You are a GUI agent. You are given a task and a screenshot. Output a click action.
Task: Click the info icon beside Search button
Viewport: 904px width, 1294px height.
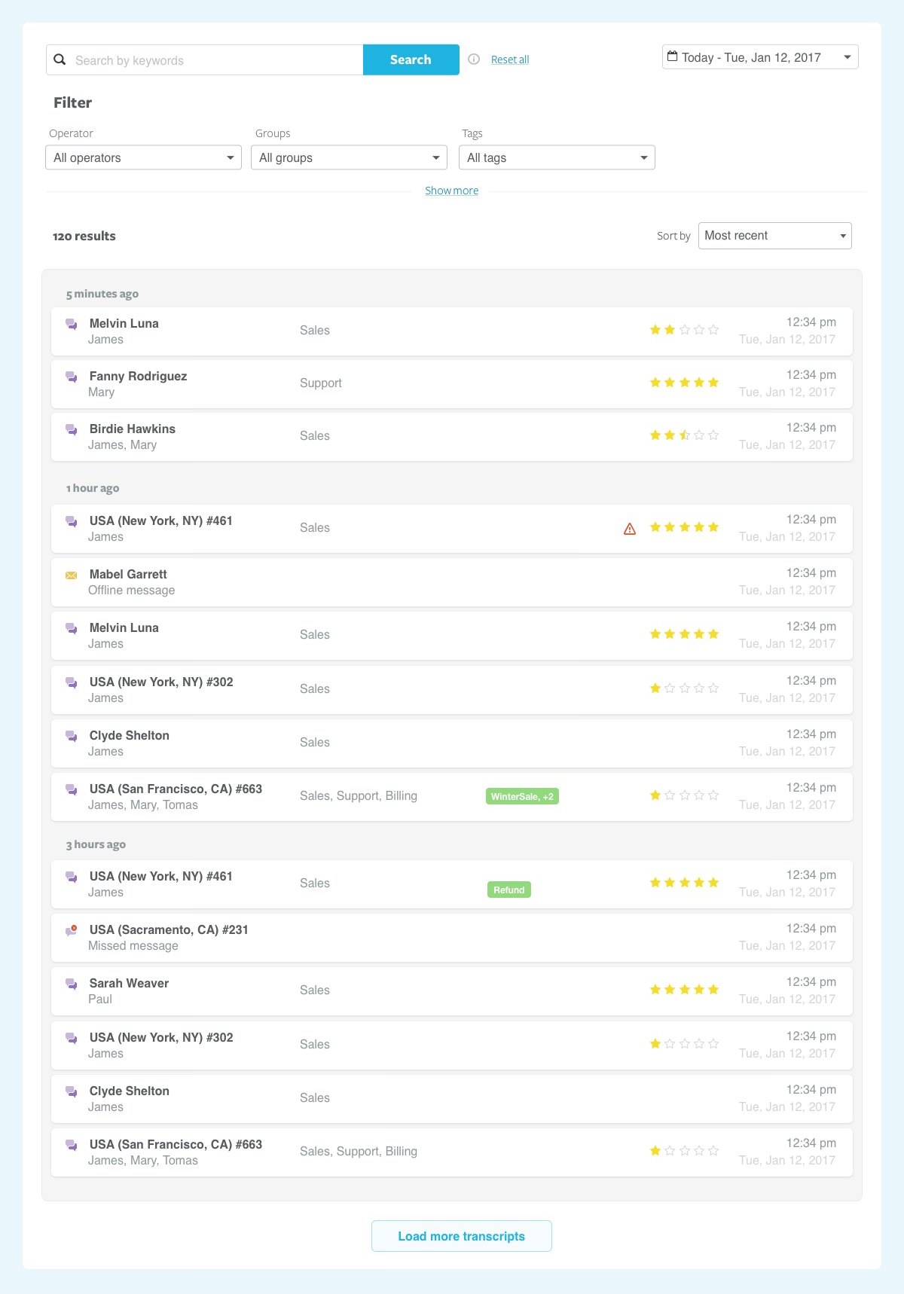coord(474,60)
